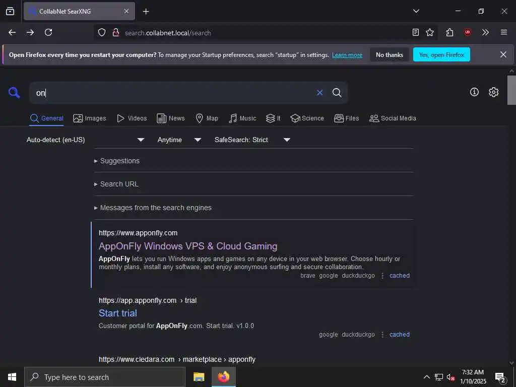Image resolution: width=516 pixels, height=387 pixels.
Task: Switch to the Files tab
Action: (347, 118)
